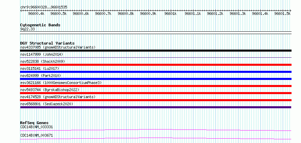Open variant label nsv6568801 (Sedlazeck2020)

click(x=47, y=104)
